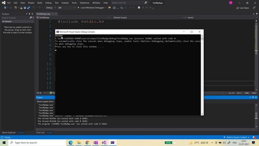Click the Toolbox search magnifier icon
The height and width of the screenshot is (146, 259).
[31, 17]
